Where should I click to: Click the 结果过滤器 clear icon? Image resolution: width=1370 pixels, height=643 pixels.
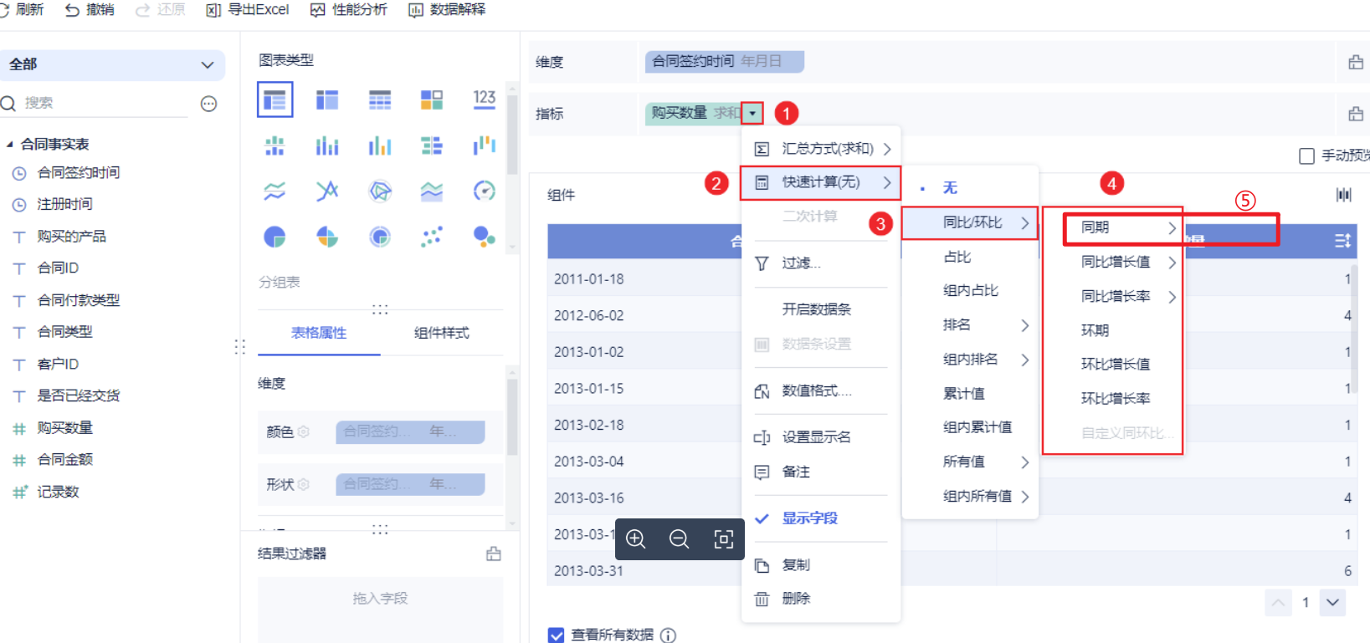pyautogui.click(x=494, y=554)
